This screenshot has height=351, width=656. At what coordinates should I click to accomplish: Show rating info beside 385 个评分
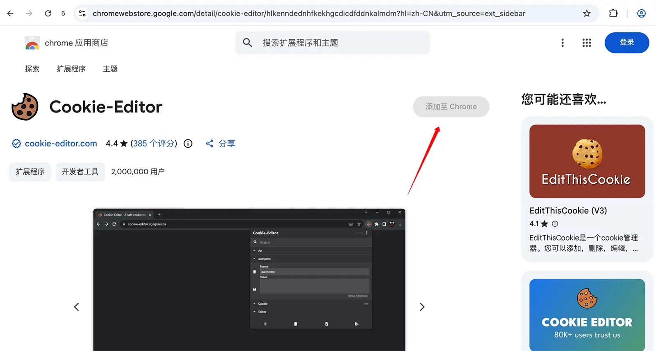pyautogui.click(x=188, y=144)
